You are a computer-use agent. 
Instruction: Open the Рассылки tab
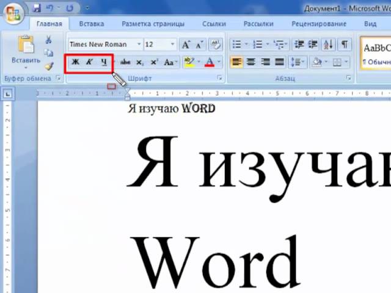click(x=258, y=24)
